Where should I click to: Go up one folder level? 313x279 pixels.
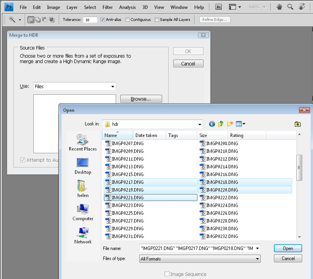[x=221, y=124]
